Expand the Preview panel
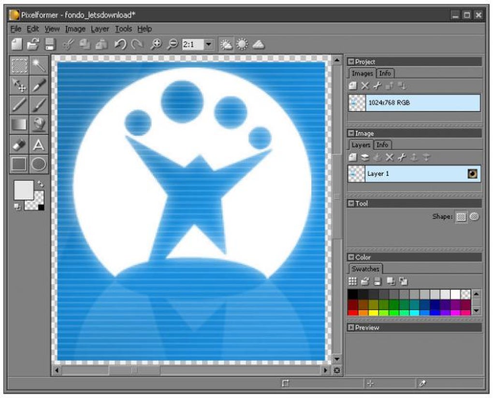493x398 pixels. (x=350, y=328)
